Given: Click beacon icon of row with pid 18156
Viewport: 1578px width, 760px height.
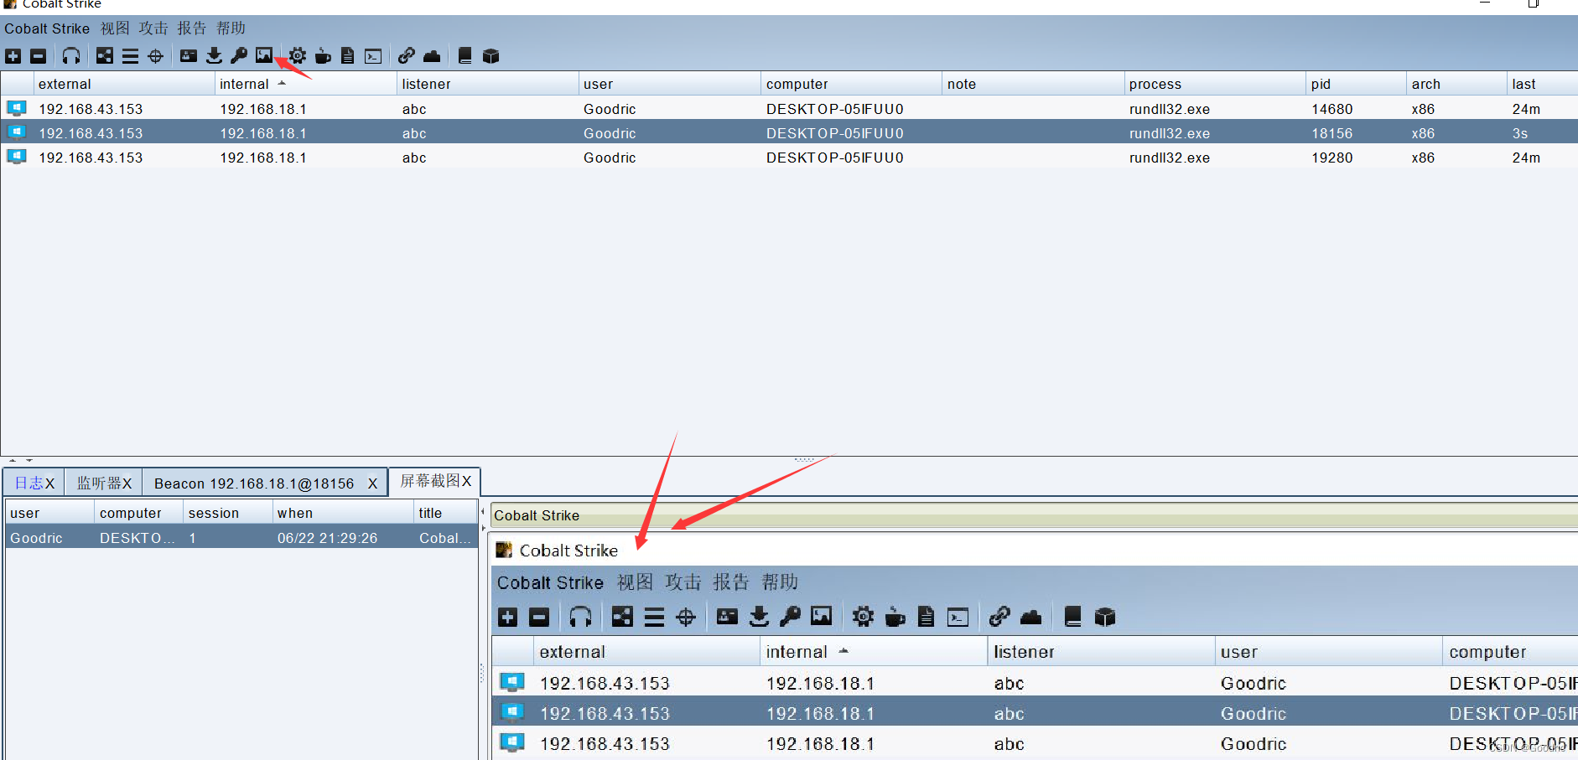Looking at the screenshot, I should [x=17, y=132].
